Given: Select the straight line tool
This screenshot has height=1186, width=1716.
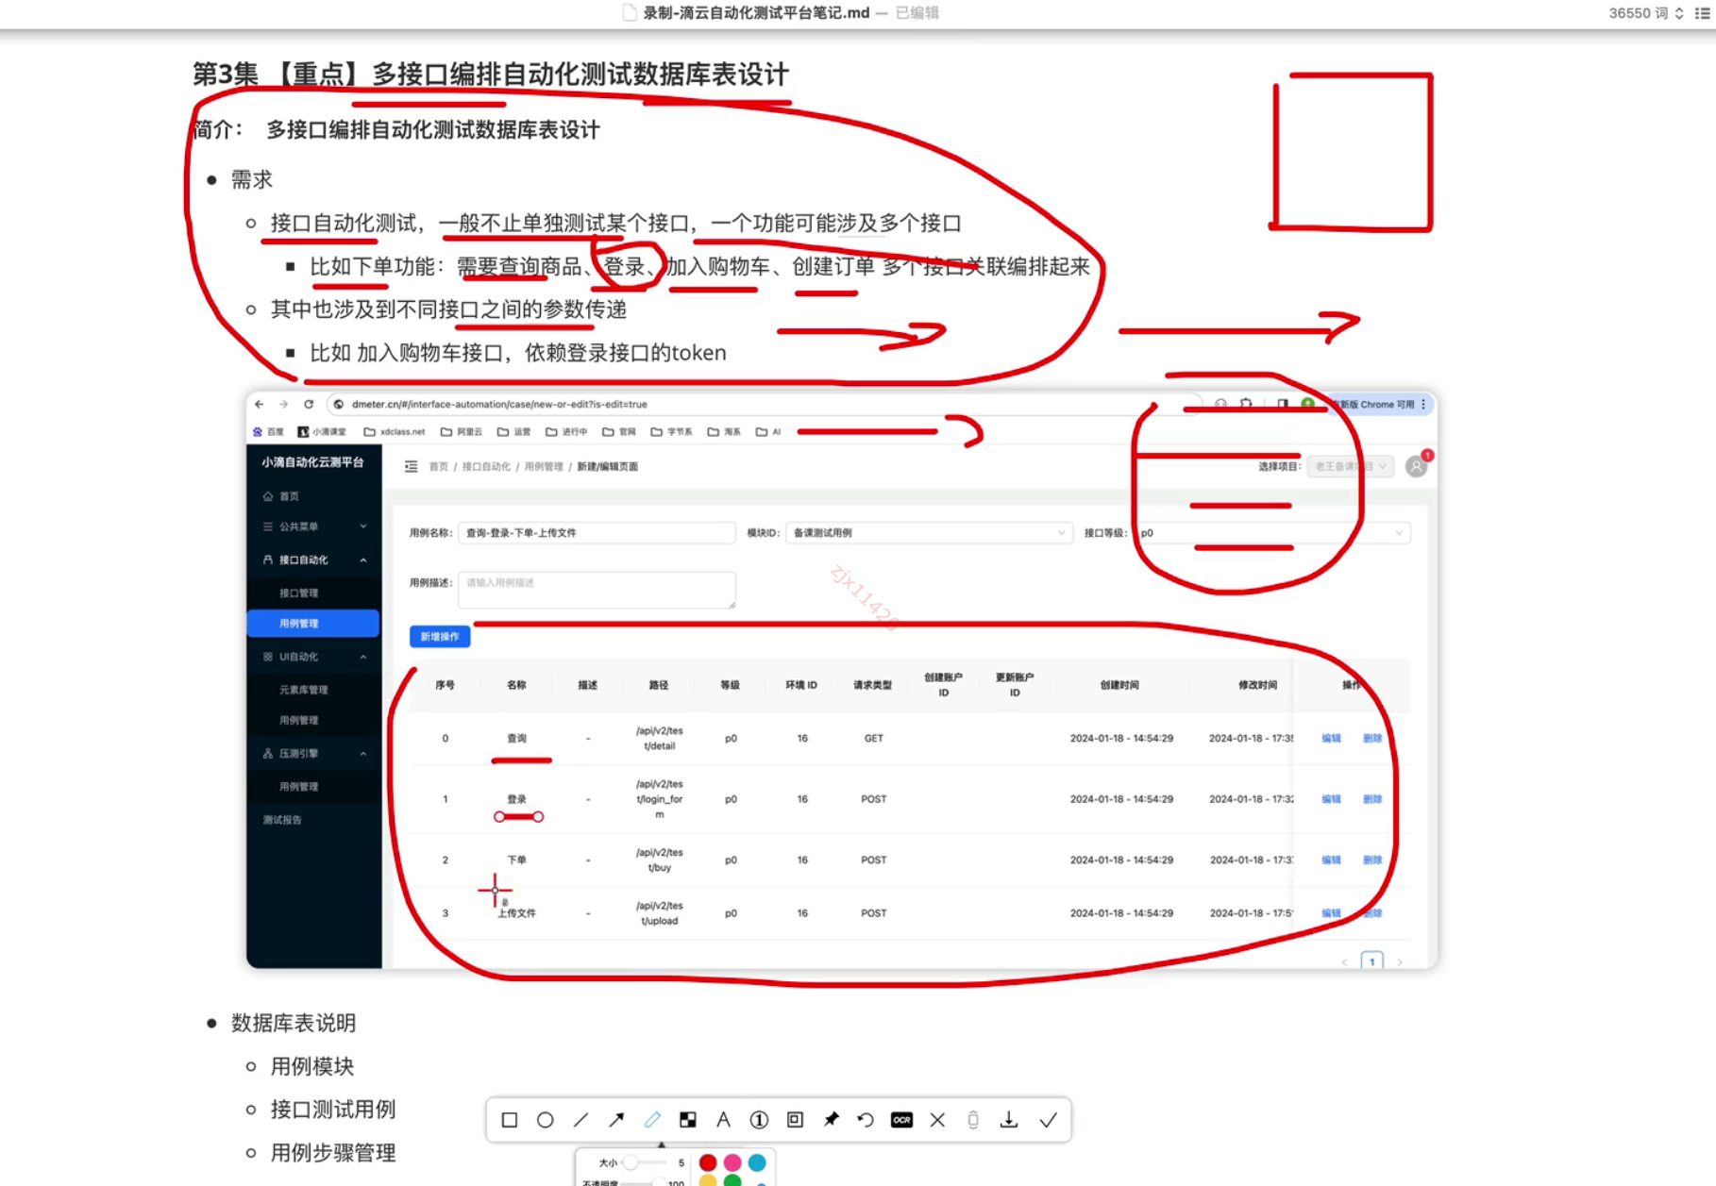Looking at the screenshot, I should (x=580, y=1120).
